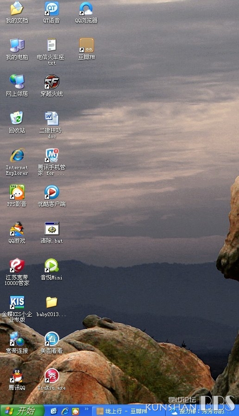Select the 清除.bat batch file
The width and height of the screenshot is (239, 416).
coord(51,229)
